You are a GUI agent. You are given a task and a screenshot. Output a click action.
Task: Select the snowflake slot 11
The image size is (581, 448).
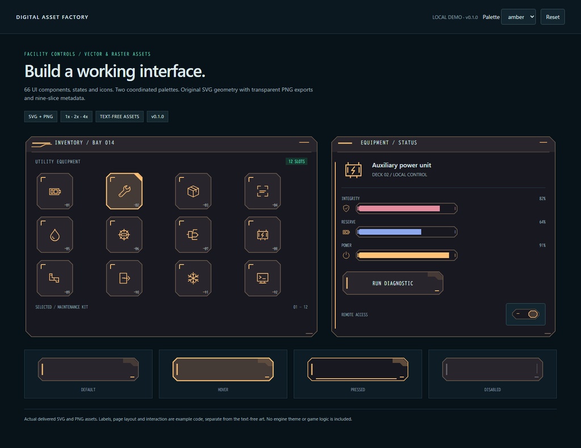tap(193, 278)
